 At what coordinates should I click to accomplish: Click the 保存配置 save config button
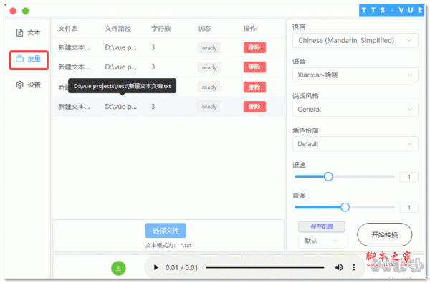321,226
